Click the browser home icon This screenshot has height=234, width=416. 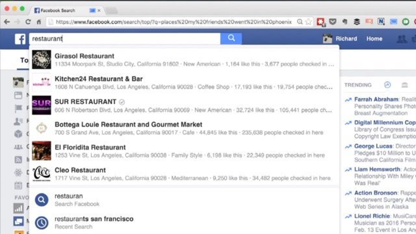click(x=39, y=22)
